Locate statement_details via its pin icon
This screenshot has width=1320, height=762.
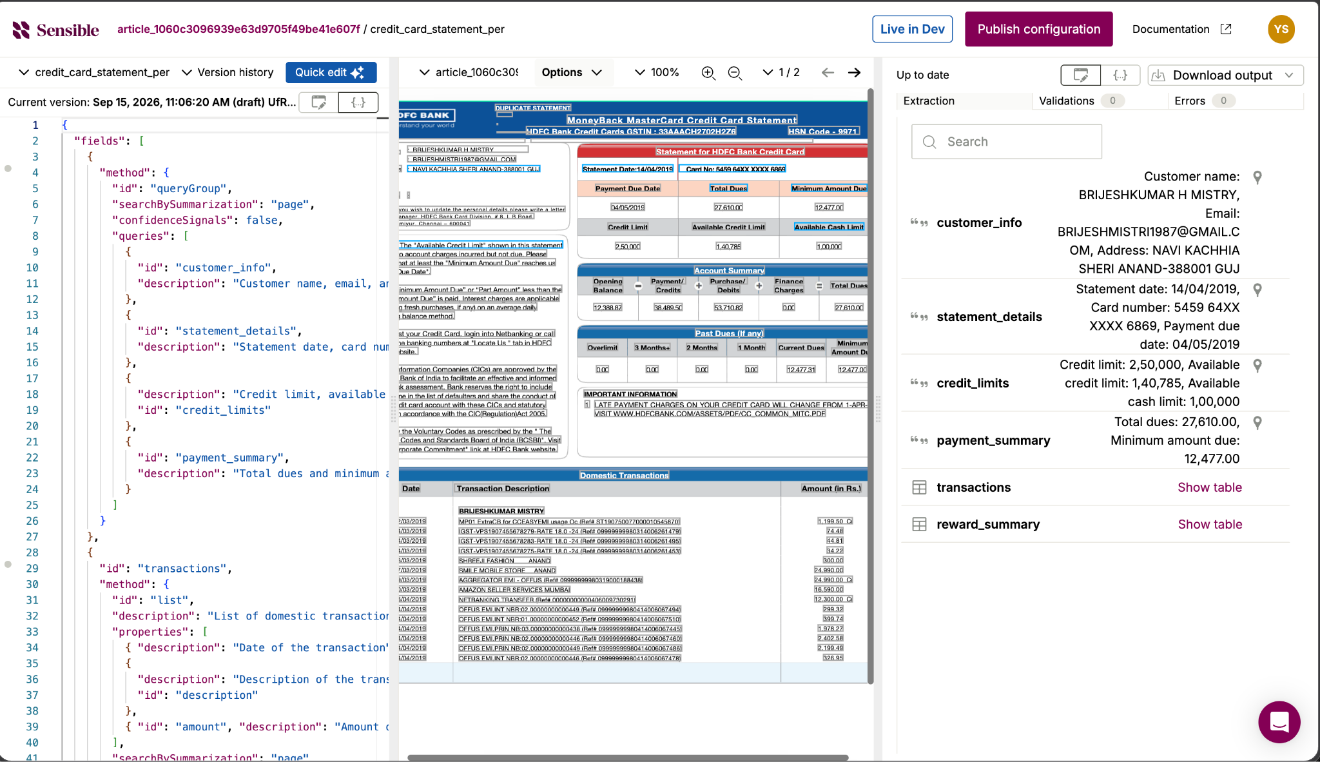[1257, 290]
